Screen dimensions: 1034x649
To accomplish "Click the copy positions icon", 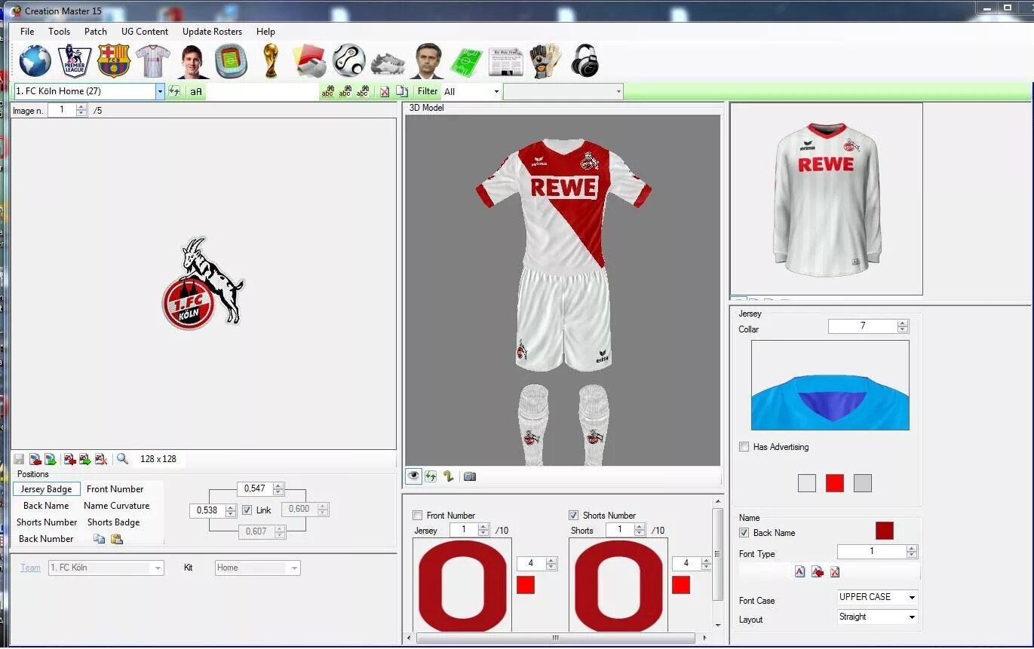I will [x=99, y=538].
